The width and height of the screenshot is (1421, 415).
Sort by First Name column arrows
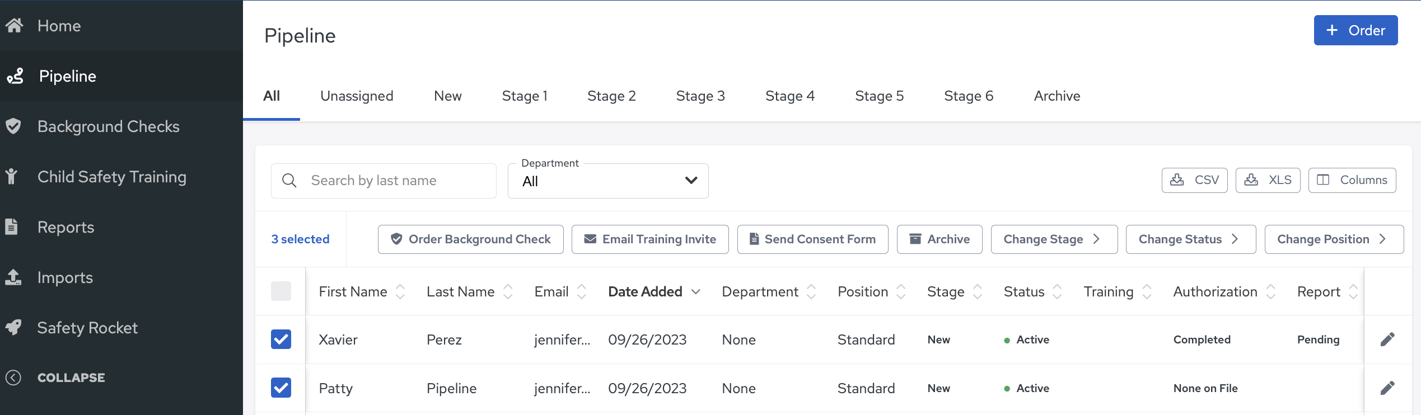[400, 291]
